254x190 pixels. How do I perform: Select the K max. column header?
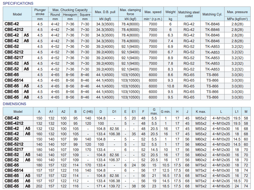click(201, 112)
